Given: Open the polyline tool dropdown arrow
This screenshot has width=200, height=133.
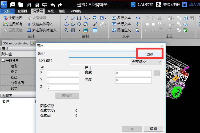Looking at the screenshot, I should [x=90, y=18].
